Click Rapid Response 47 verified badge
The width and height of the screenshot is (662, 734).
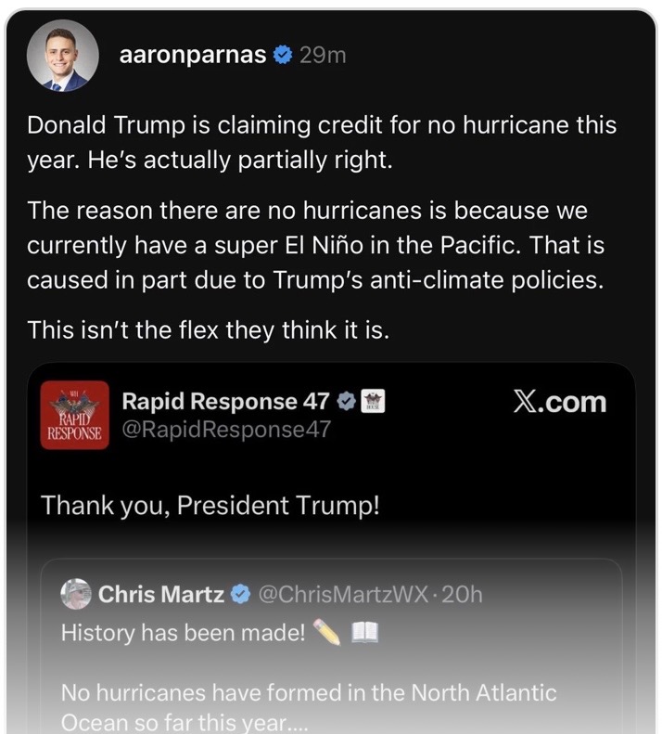click(x=347, y=401)
